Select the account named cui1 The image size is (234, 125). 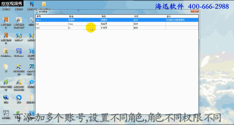[x=117, y=28]
